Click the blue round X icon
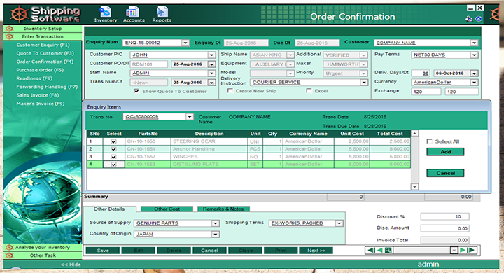 click(x=479, y=19)
